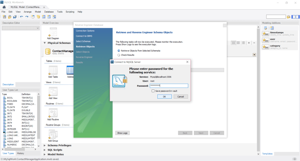Click the open model folder icon
This screenshot has height=161, width=300.
10,17
